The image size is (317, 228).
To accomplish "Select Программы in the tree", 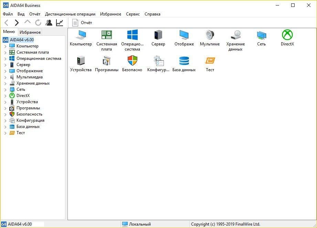I will (x=28, y=108).
